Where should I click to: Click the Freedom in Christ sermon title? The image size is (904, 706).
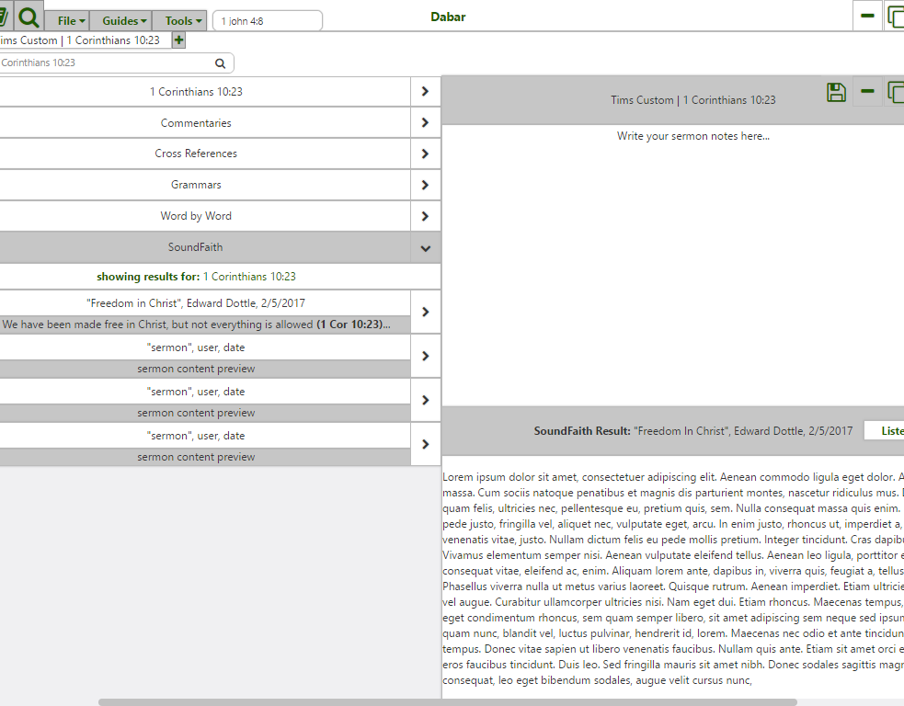coord(196,303)
